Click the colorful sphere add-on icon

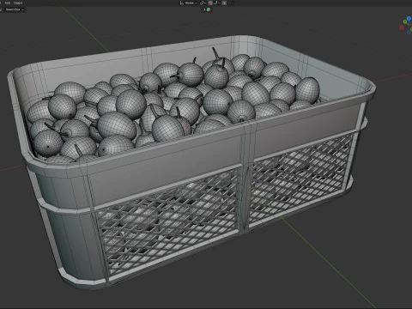coord(209,9)
